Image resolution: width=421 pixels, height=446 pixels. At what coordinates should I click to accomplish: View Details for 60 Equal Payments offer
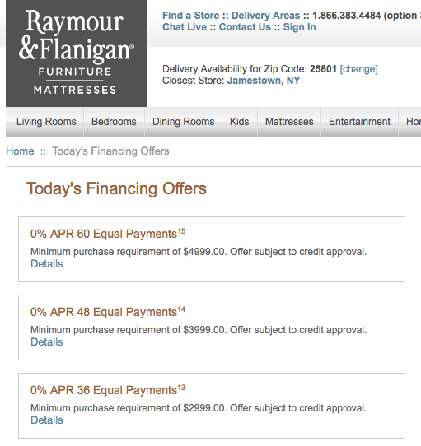tap(47, 264)
